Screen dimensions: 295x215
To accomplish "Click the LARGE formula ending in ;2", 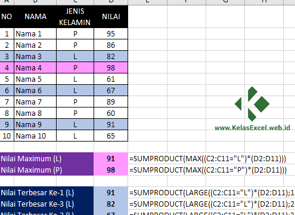I will click(212, 204).
